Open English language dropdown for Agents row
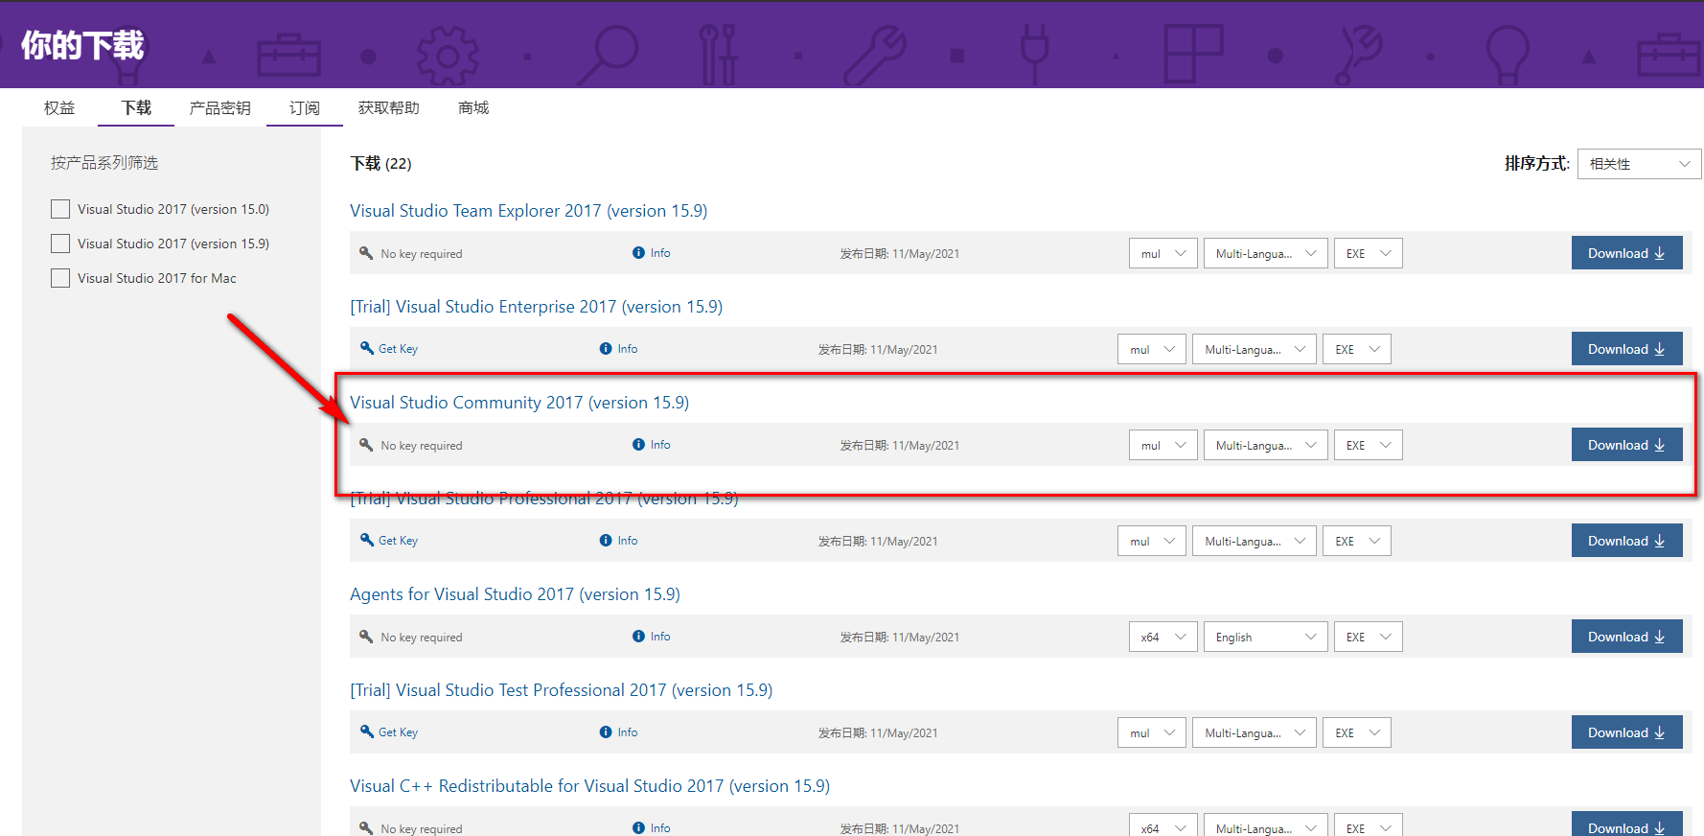Image resolution: width=1704 pixels, height=836 pixels. [x=1266, y=637]
